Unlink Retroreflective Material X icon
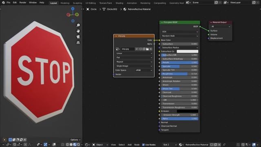The width and height of the screenshot is (261, 147). [x=219, y=145]
